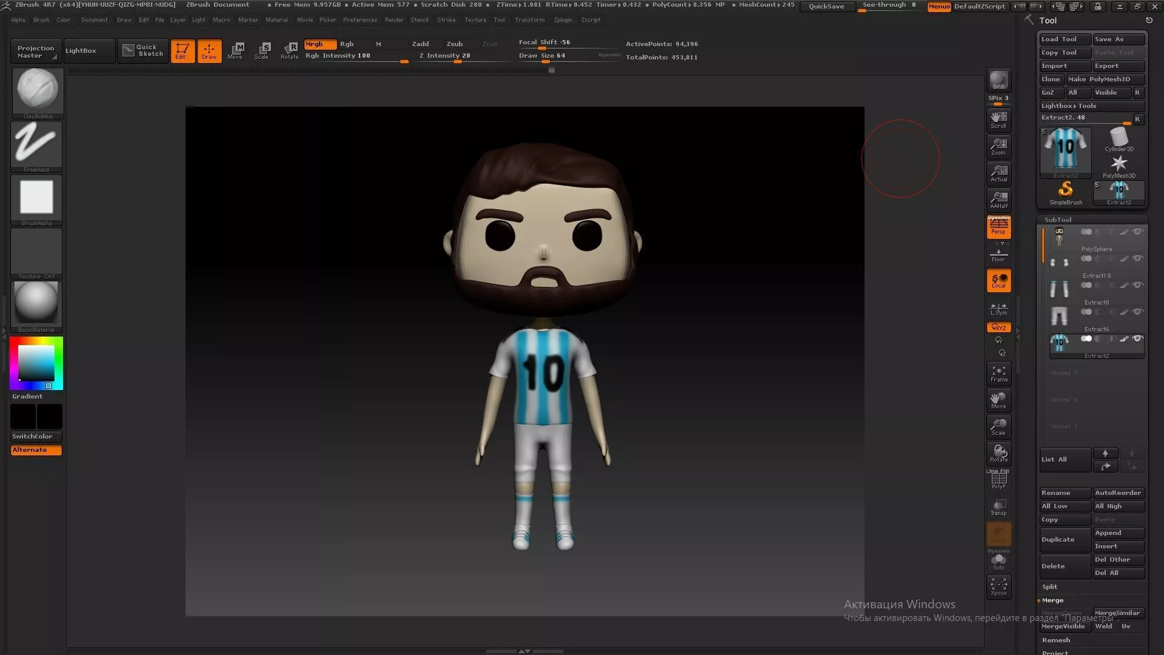Viewport: 1164px width, 655px height.
Task: Toggle XYZ rotation mode
Action: 998,327
